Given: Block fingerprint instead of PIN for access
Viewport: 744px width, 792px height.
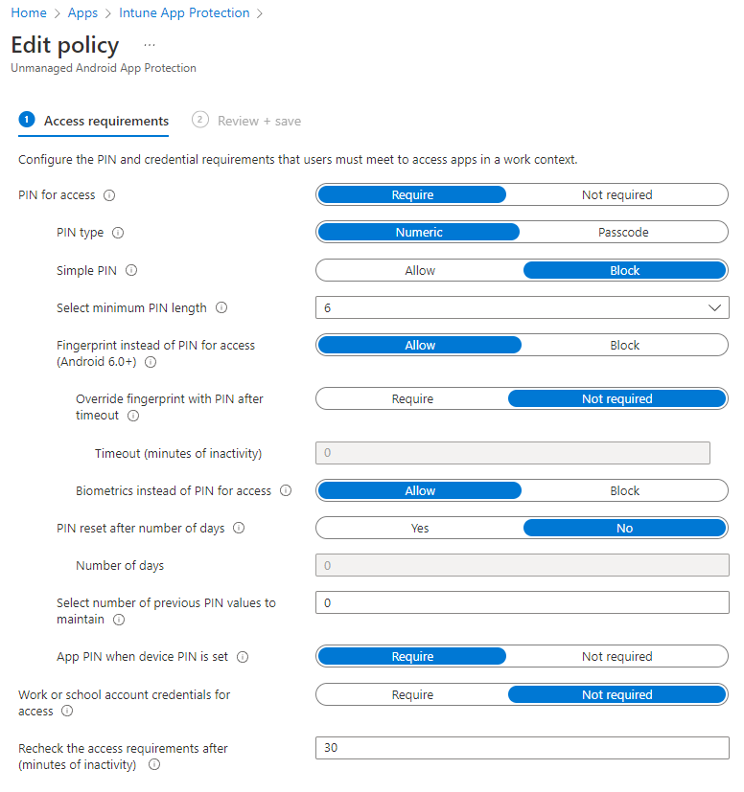Looking at the screenshot, I should [624, 346].
